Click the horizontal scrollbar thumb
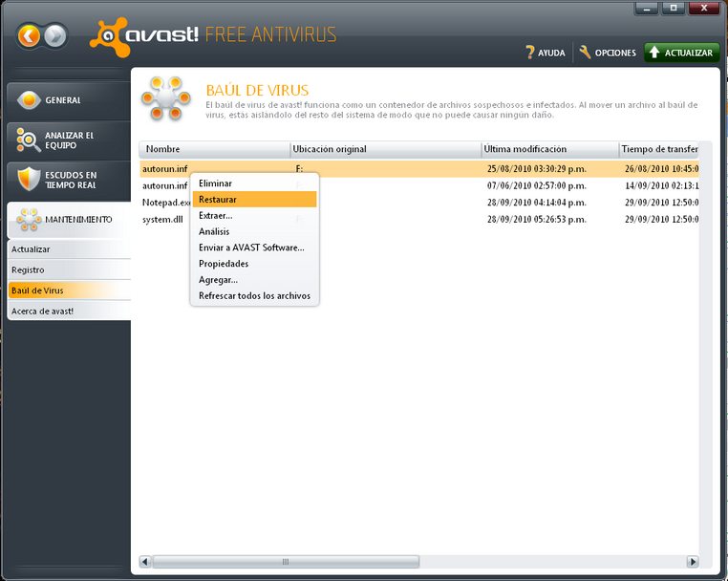The width and height of the screenshot is (728, 581). (286, 562)
